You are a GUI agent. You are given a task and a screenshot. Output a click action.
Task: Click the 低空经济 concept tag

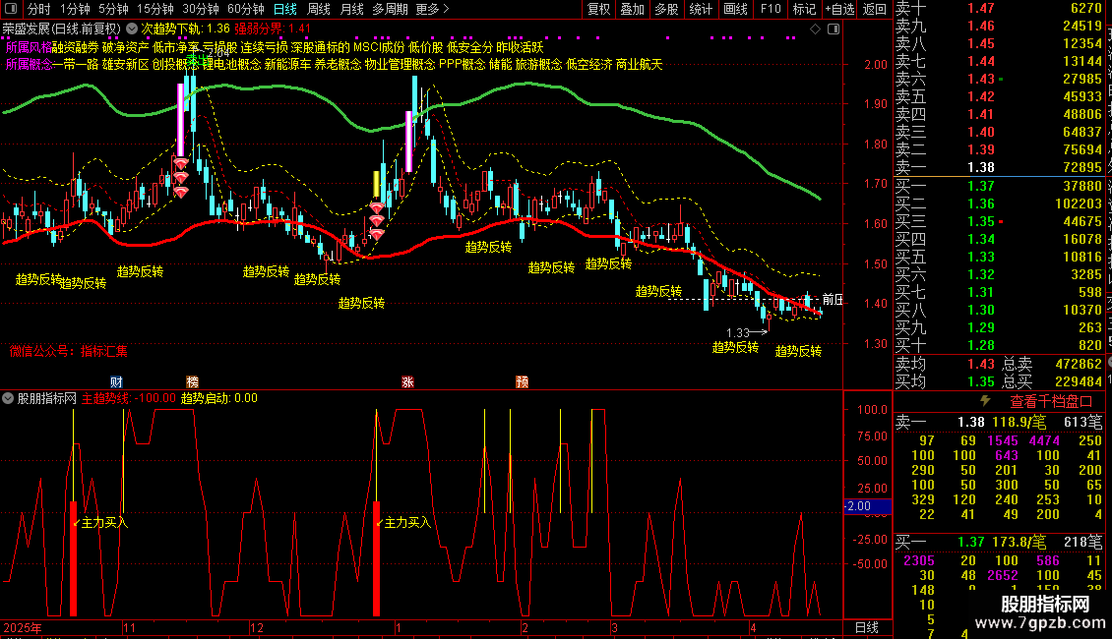[x=588, y=65]
